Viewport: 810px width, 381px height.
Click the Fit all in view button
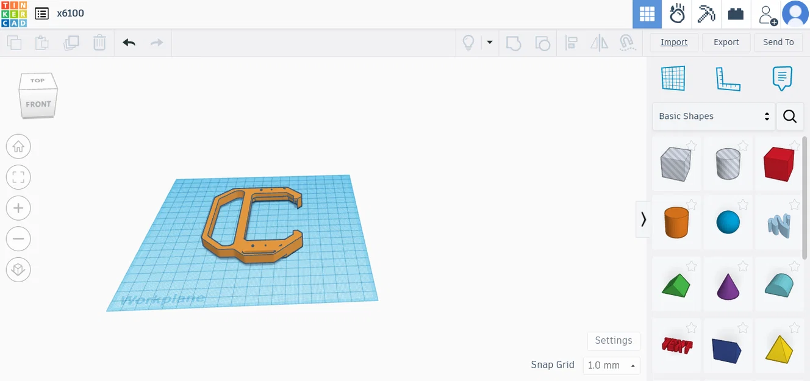[x=18, y=177]
